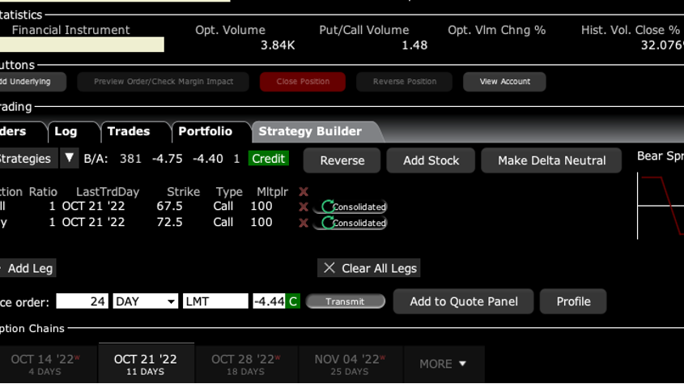
Task: Click the LMT order type field
Action: (x=215, y=301)
